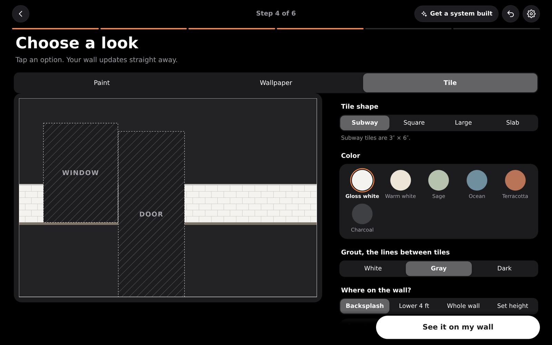Click the DOOR area in wall preview

pyautogui.click(x=151, y=214)
